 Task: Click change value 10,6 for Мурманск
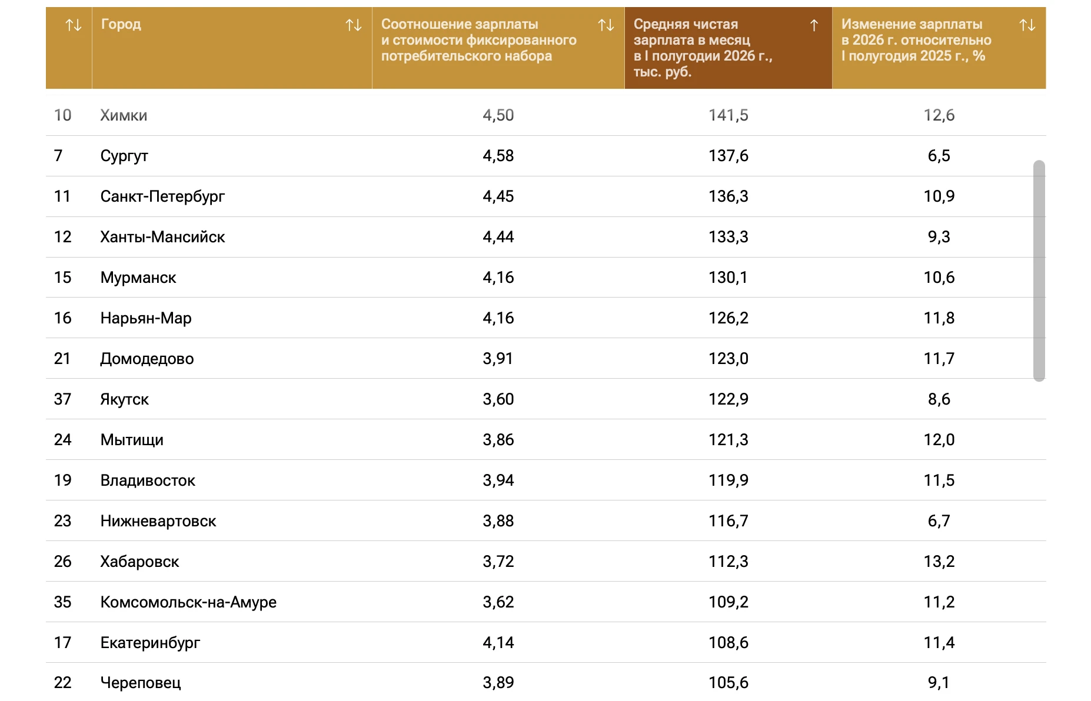tap(939, 278)
